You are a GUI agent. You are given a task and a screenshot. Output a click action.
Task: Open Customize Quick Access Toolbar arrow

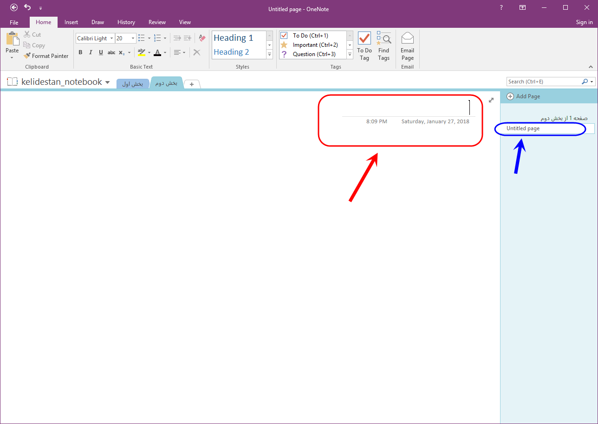click(40, 8)
